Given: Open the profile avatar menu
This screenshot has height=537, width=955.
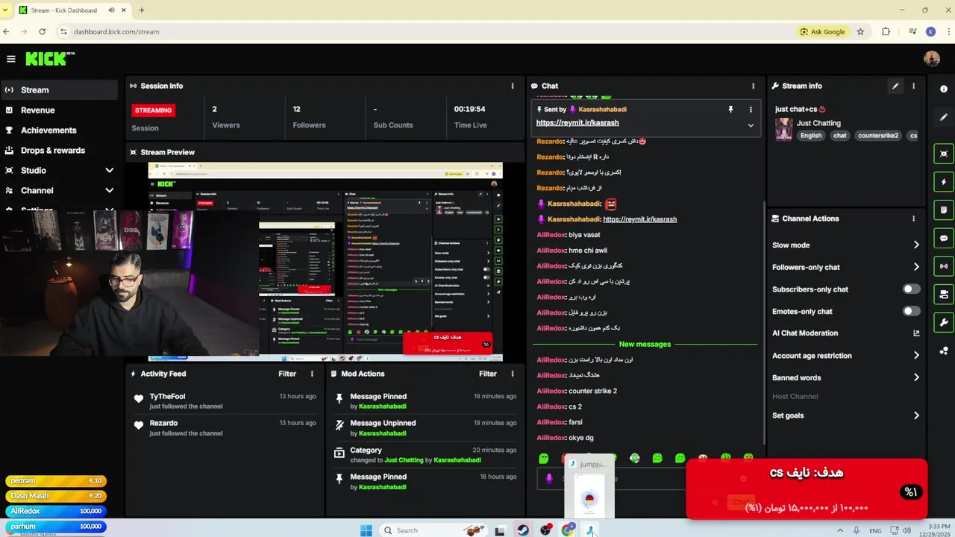Looking at the screenshot, I should [x=931, y=59].
